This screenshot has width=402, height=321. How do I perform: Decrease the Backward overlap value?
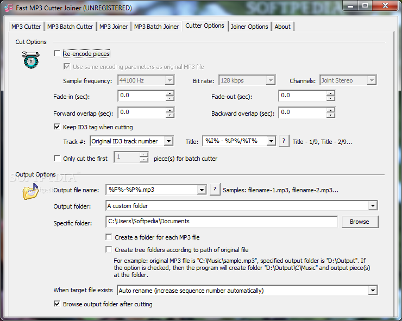point(331,115)
